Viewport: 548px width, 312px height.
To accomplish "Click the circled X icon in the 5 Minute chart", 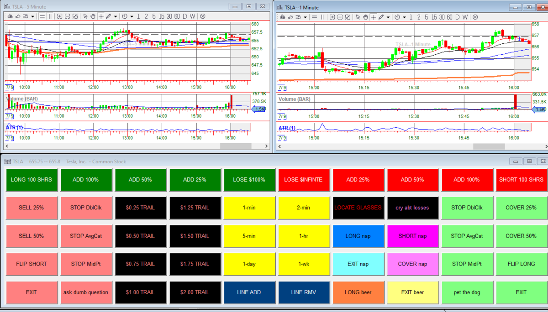I will (202, 16).
